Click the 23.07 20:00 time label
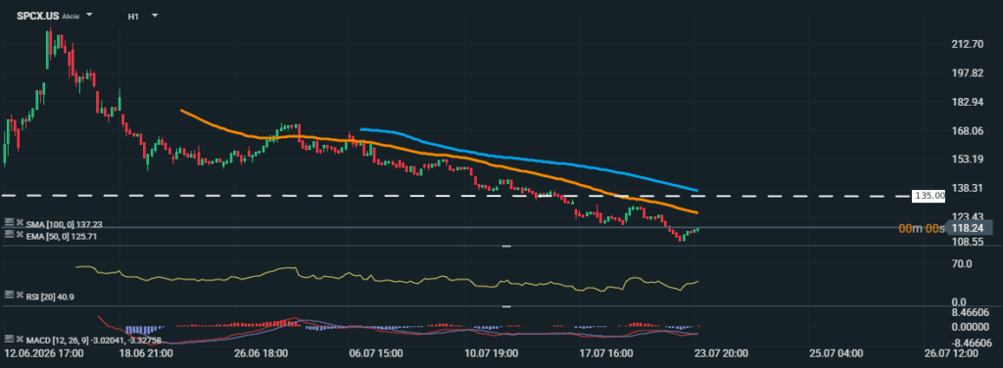 click(x=721, y=353)
